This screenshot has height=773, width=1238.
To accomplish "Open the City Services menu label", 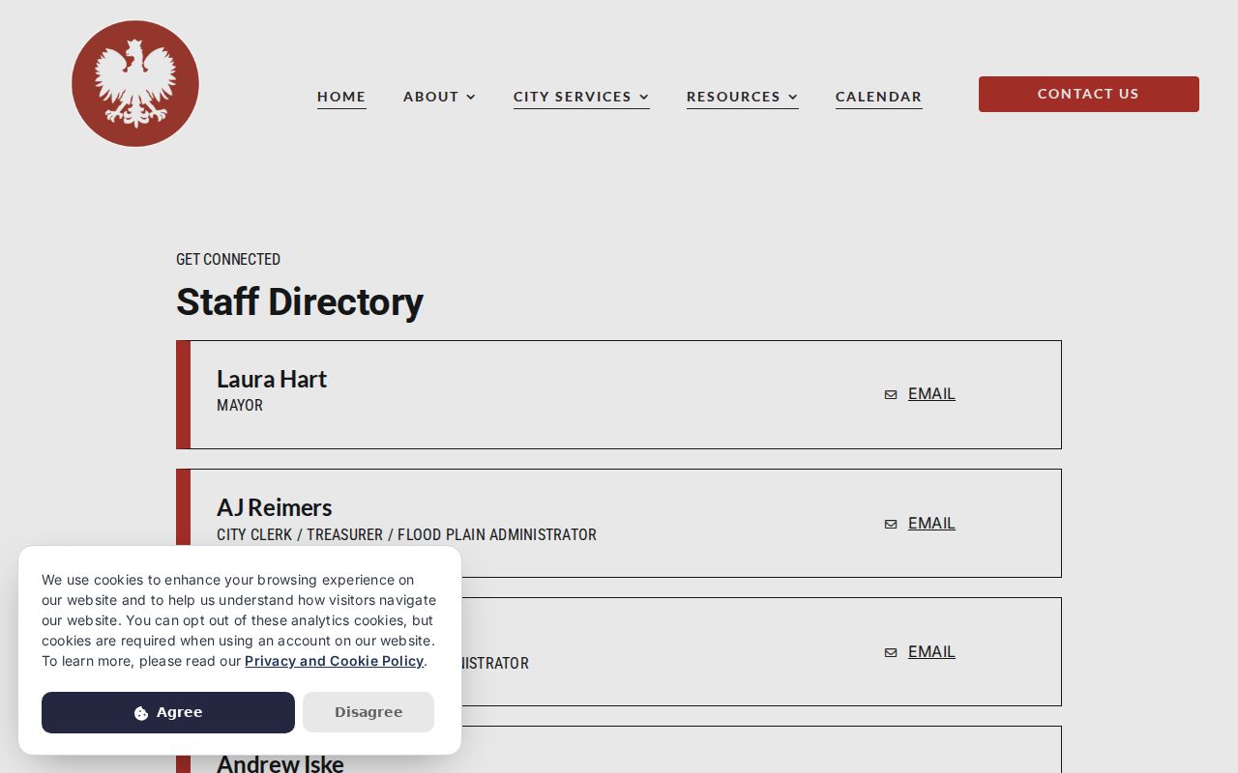I will tap(573, 97).
